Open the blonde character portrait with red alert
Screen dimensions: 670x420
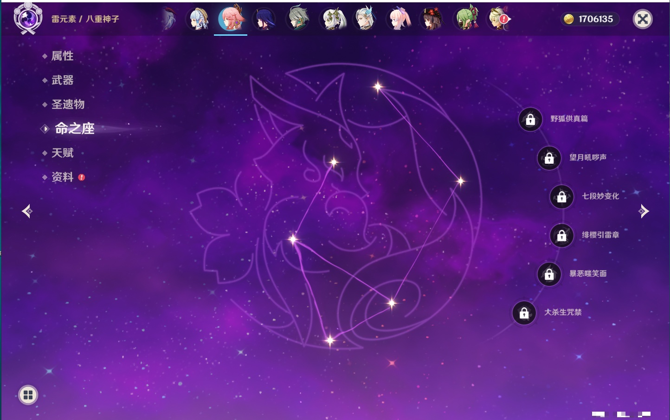499,19
